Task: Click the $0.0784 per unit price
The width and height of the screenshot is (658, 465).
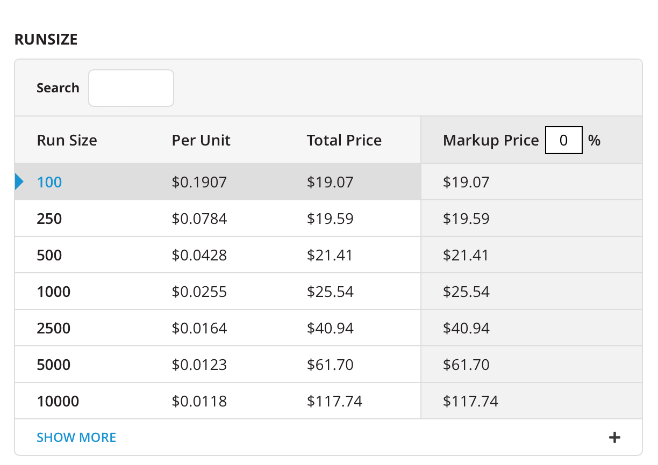Action: click(199, 219)
